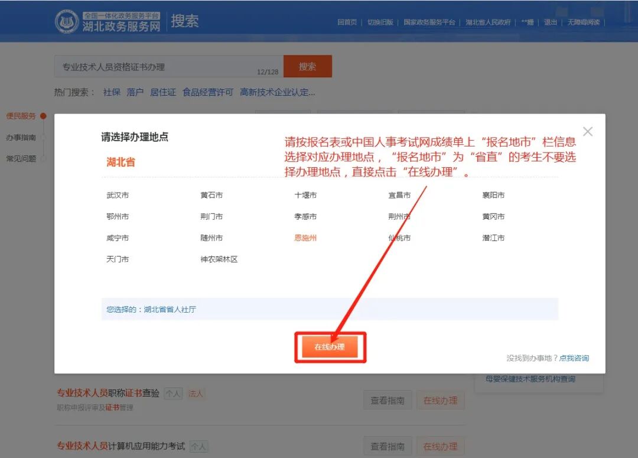638x458 pixels.
Task: Pick 咸宁市 in the dialog
Action: pos(118,238)
